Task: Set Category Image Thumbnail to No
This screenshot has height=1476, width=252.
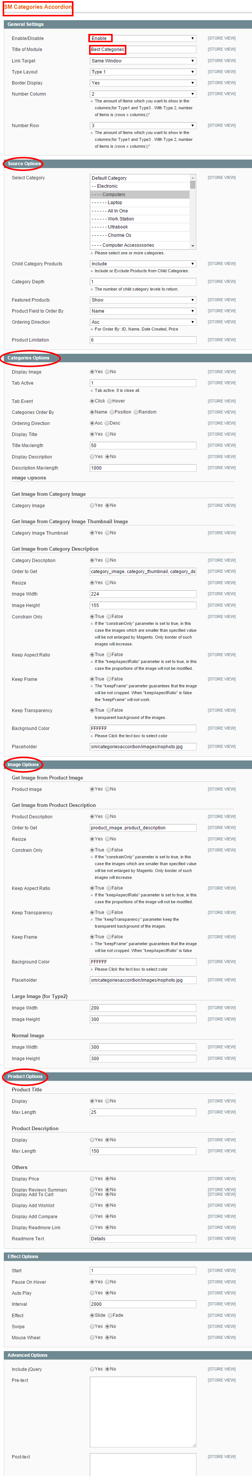Action: [108, 533]
